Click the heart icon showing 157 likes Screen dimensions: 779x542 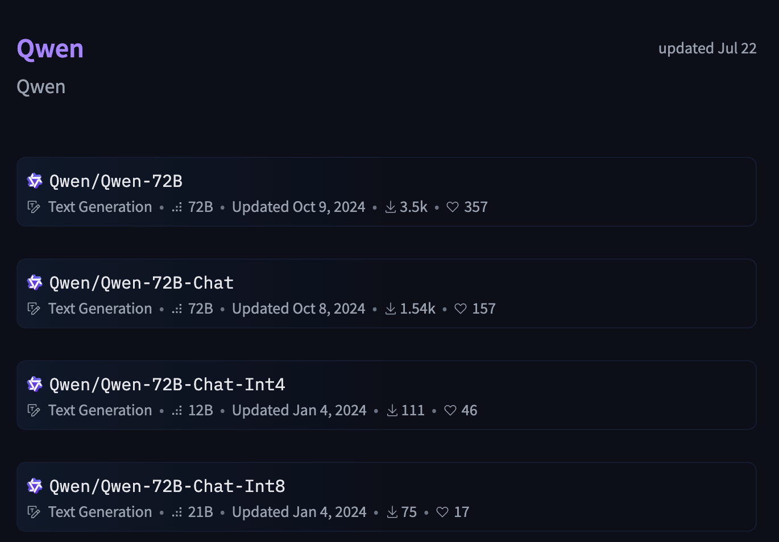point(461,309)
